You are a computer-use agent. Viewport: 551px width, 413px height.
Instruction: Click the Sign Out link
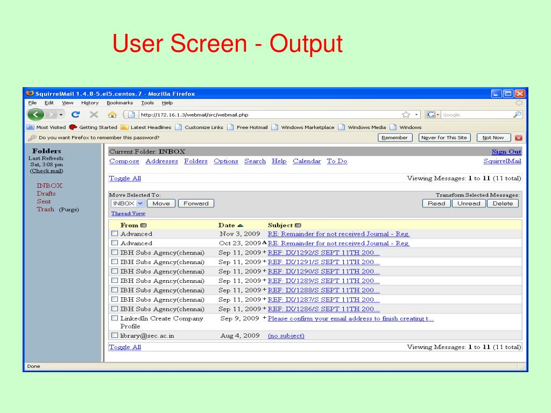point(506,152)
